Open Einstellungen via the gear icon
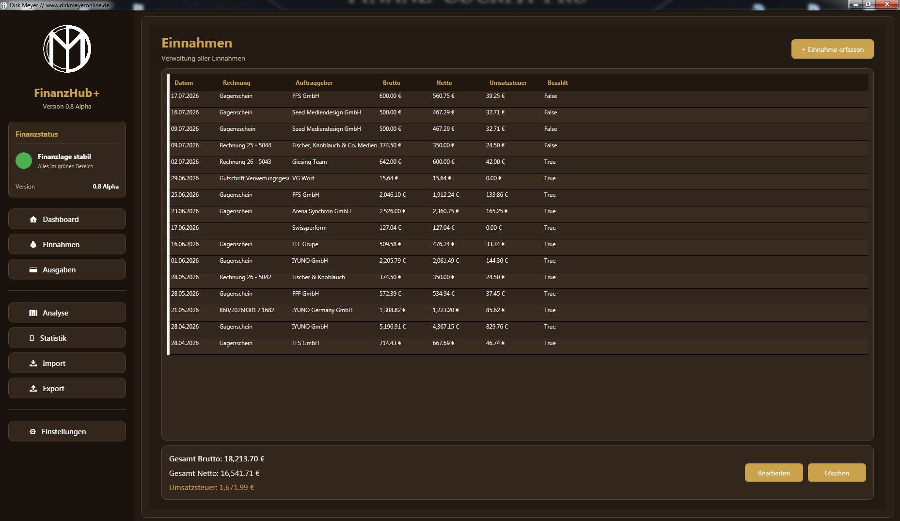900x521 pixels. pyautogui.click(x=32, y=432)
